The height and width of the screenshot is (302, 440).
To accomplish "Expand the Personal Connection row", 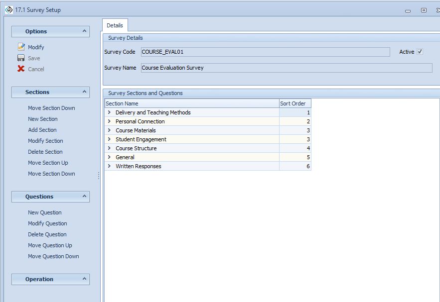I will coord(109,121).
